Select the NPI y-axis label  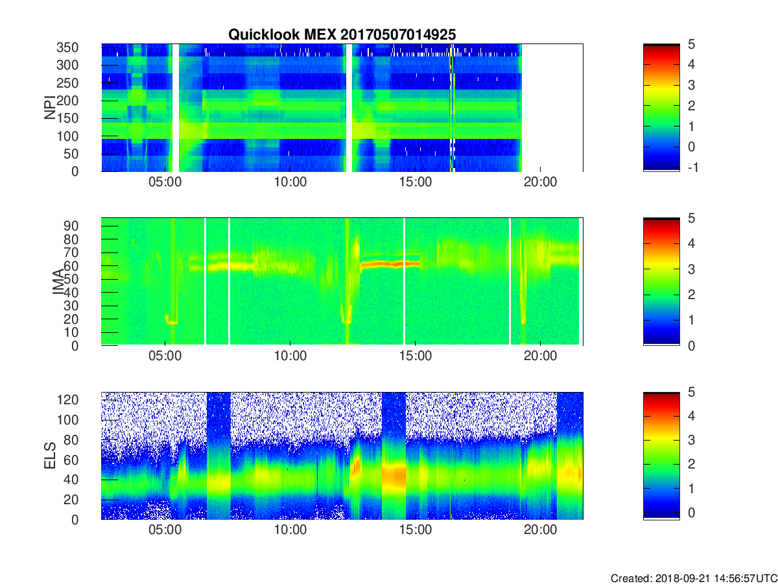[x=49, y=108]
